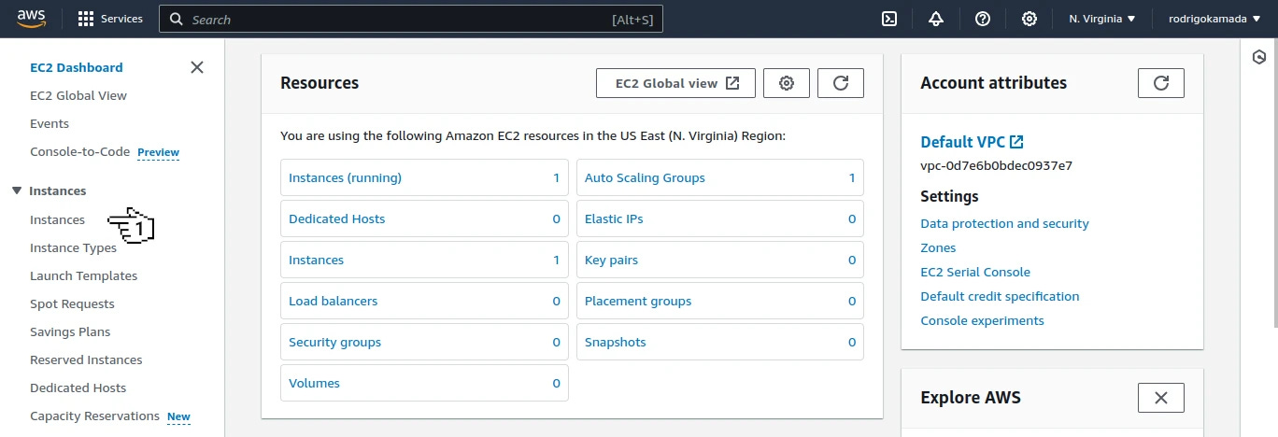Open Instance Types in sidebar
1278x437 pixels.
[x=73, y=247]
